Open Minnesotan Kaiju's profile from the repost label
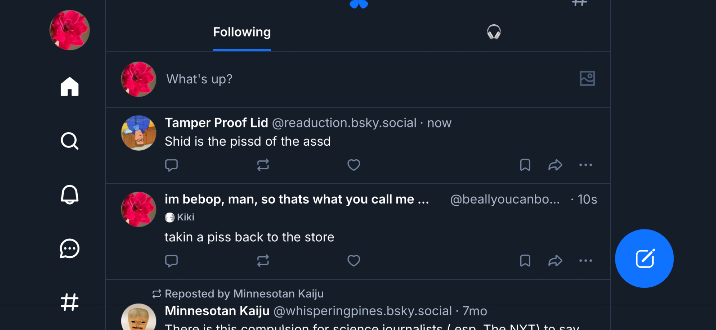 coord(278,294)
